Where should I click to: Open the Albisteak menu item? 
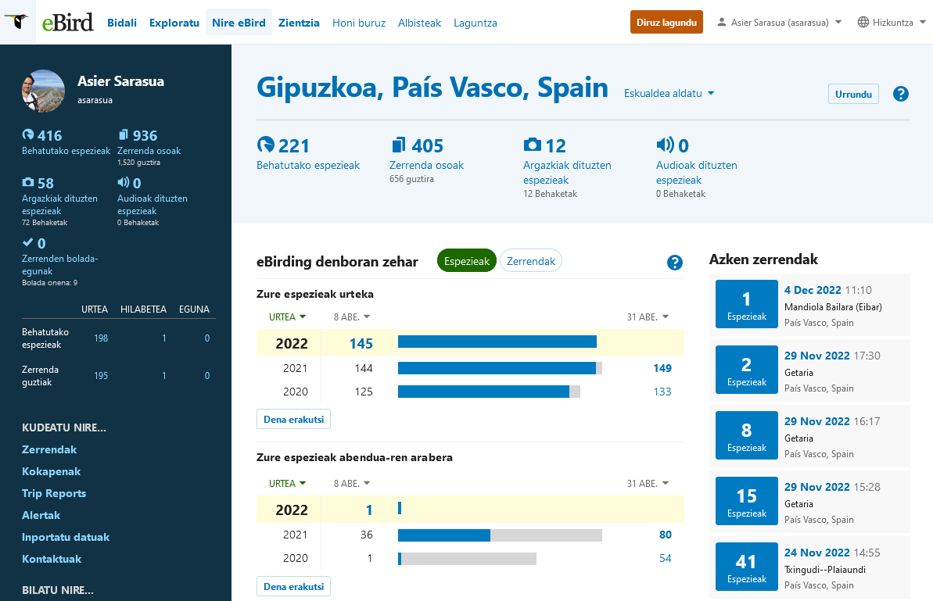(419, 23)
